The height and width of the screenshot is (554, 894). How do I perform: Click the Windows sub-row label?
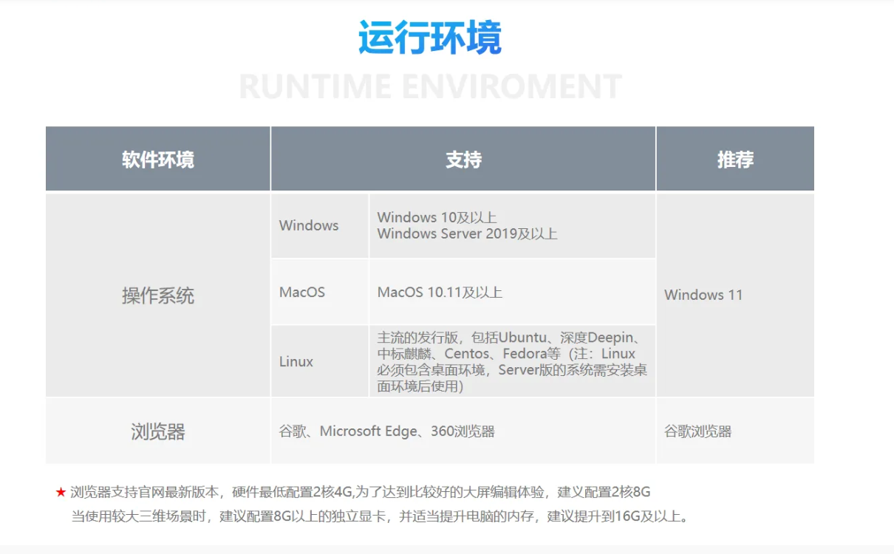click(x=309, y=225)
